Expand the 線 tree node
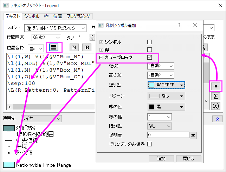 point(101,50)
